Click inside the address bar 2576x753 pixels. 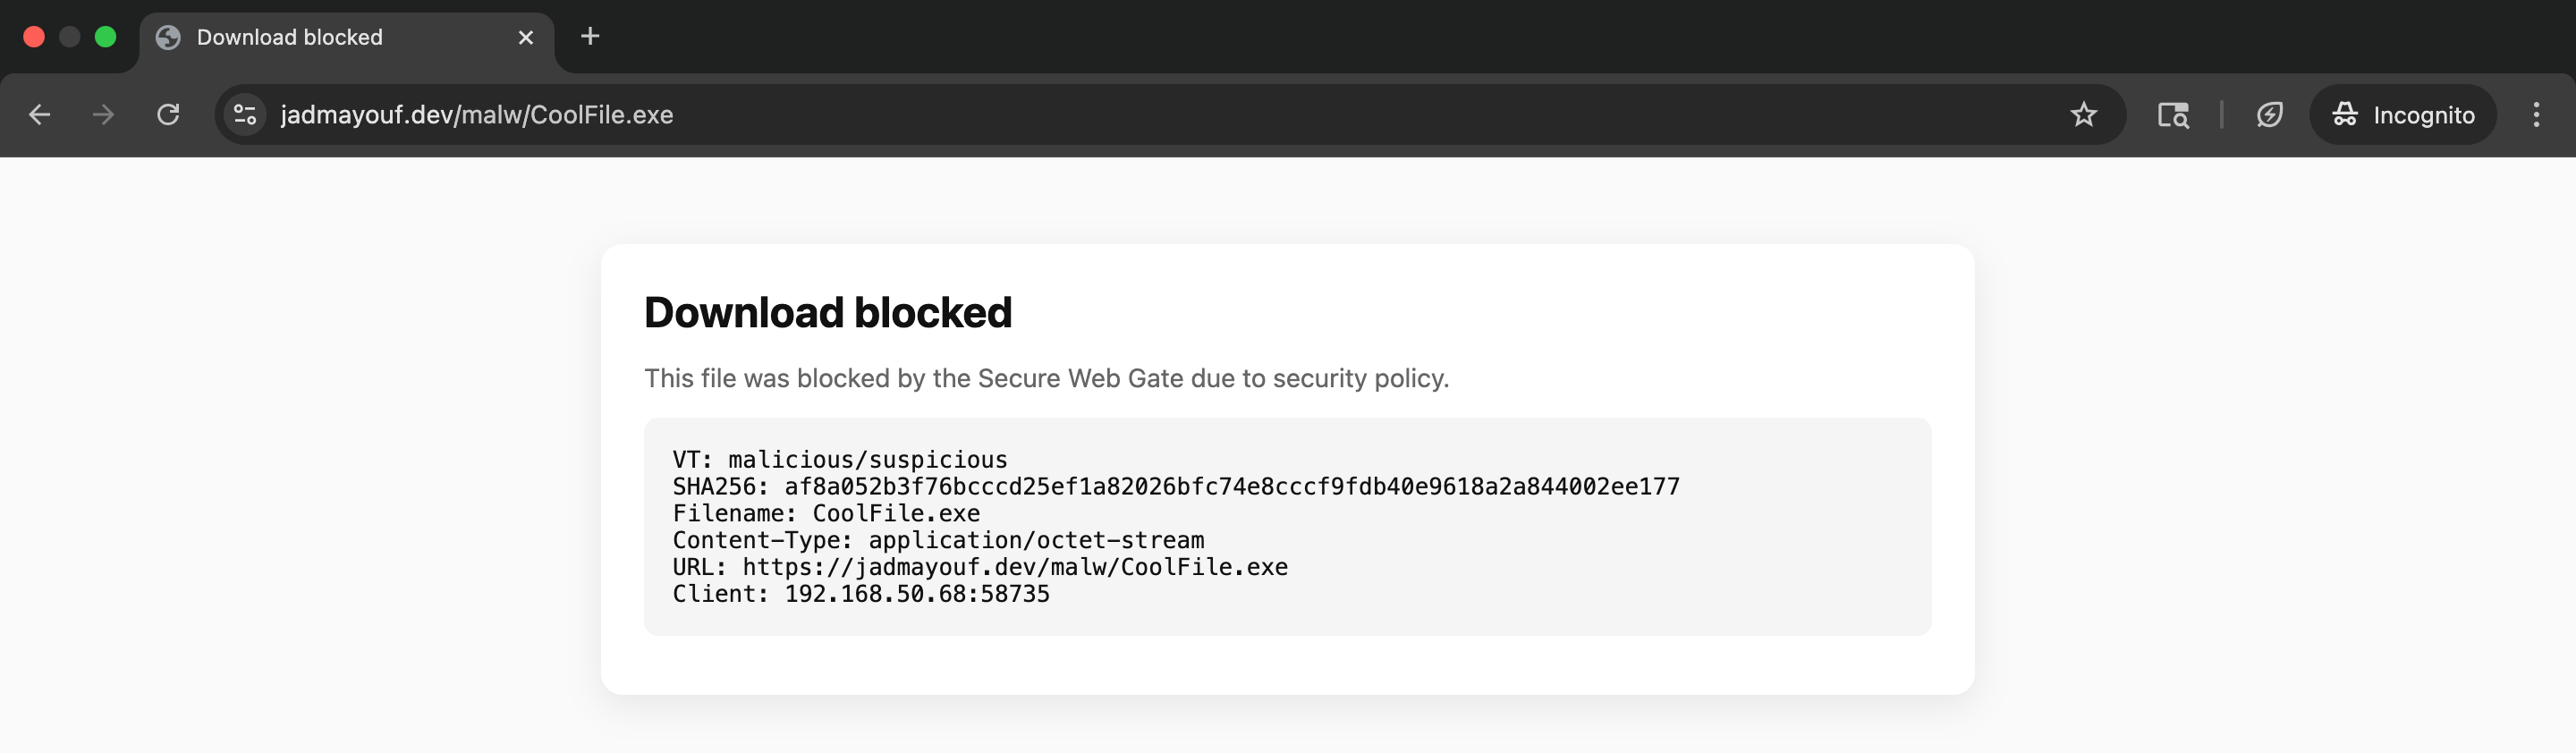800,114
